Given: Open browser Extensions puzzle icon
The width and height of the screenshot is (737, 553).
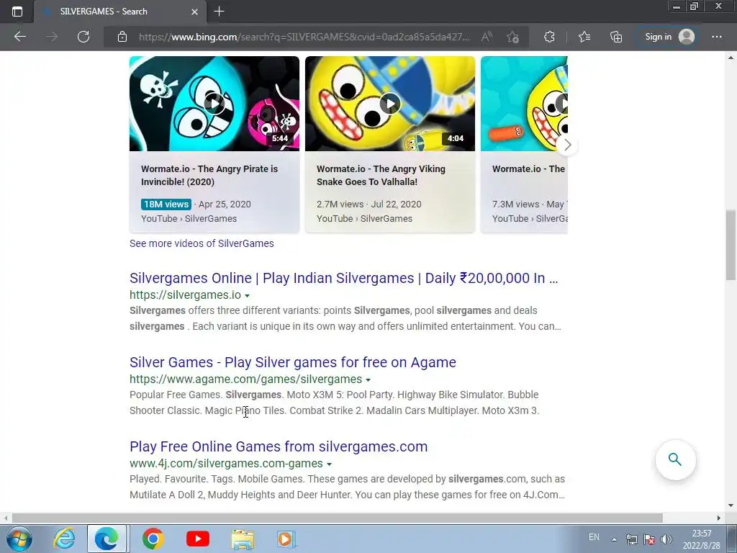Looking at the screenshot, I should click(549, 37).
